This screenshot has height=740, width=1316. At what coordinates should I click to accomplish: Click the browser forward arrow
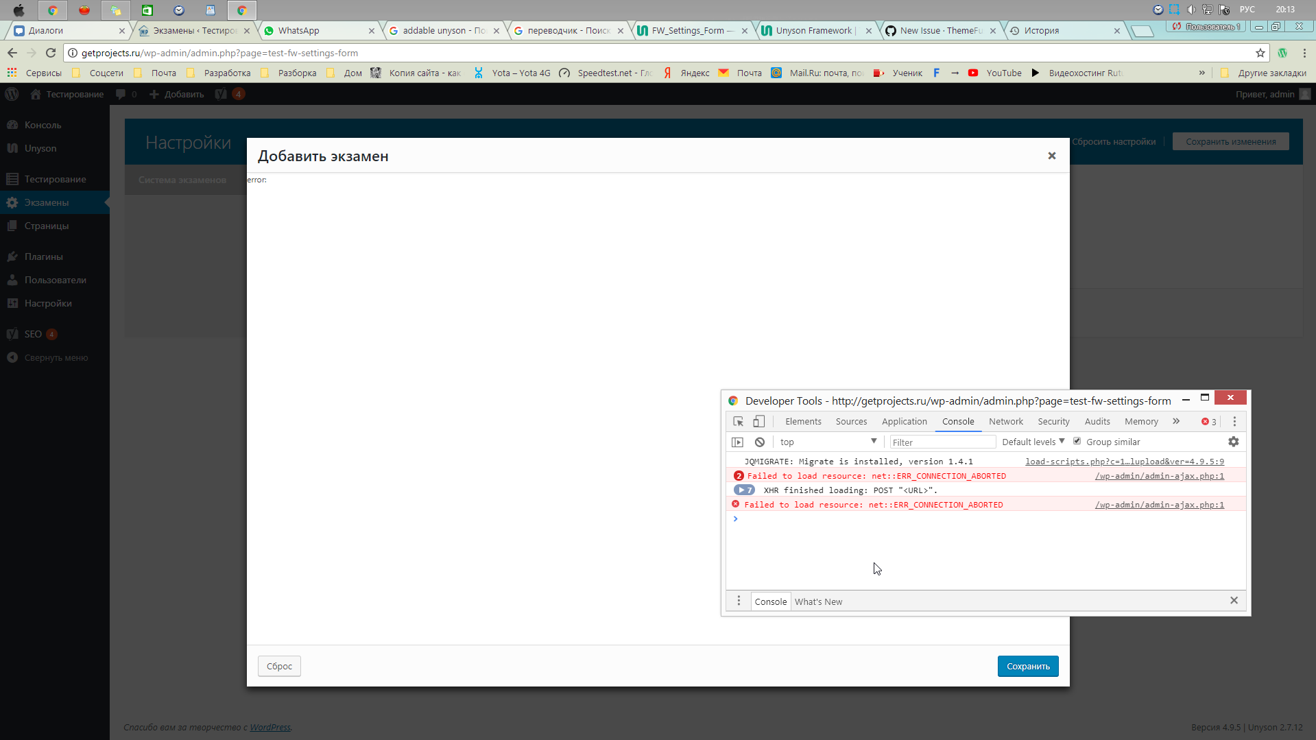(x=32, y=53)
